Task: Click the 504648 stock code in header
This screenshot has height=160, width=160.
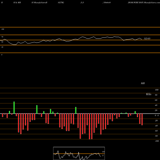Action: [107, 3]
